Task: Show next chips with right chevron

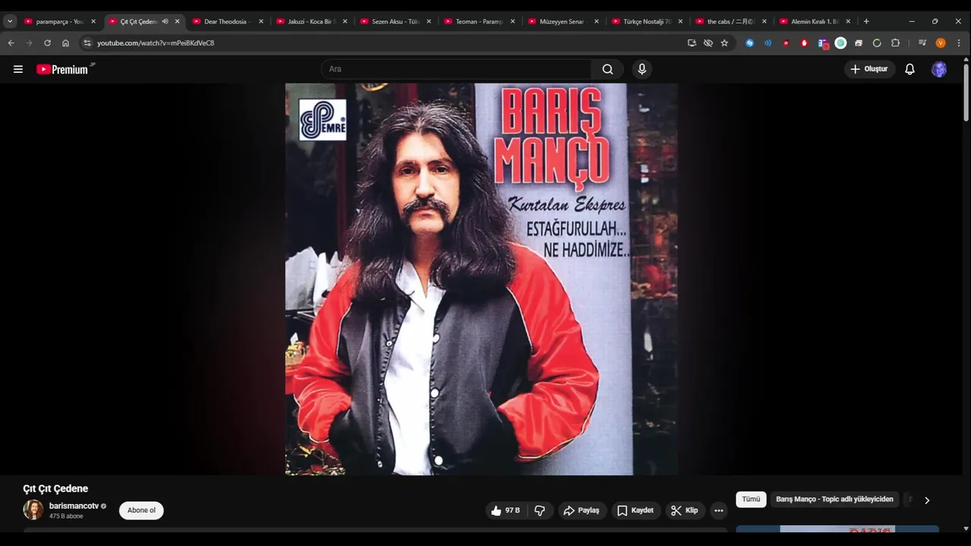Action: click(x=926, y=500)
